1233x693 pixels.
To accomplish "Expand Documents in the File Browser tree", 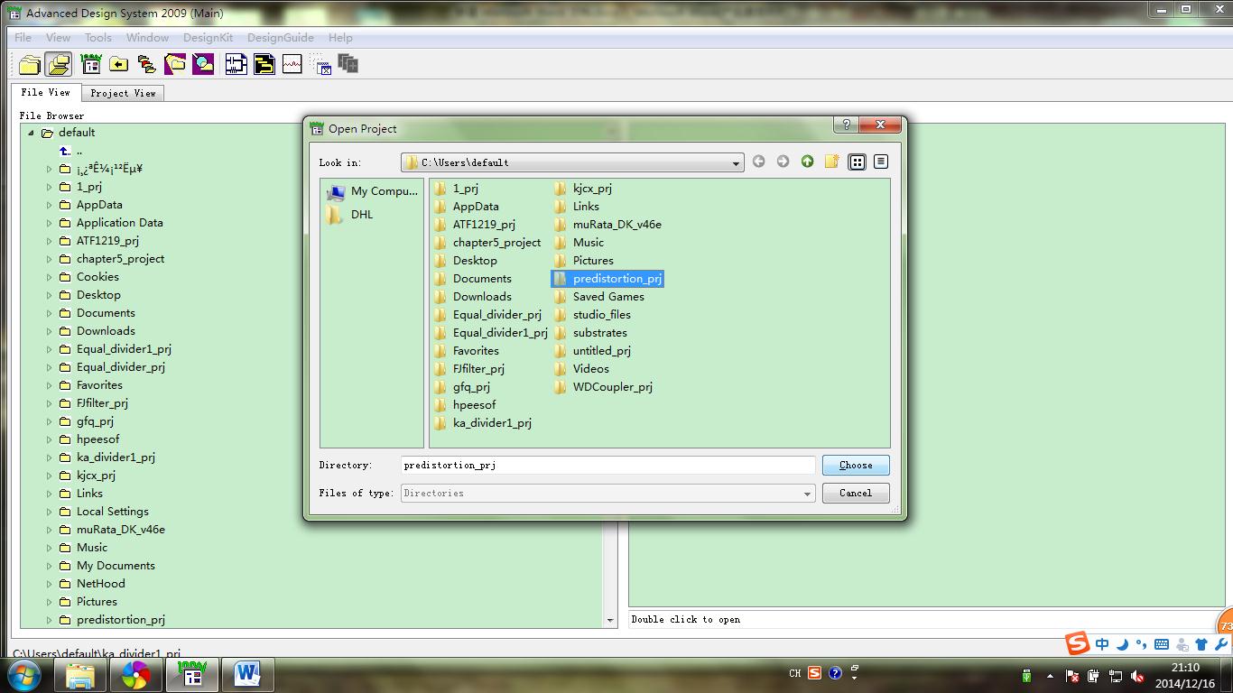I will click(50, 313).
